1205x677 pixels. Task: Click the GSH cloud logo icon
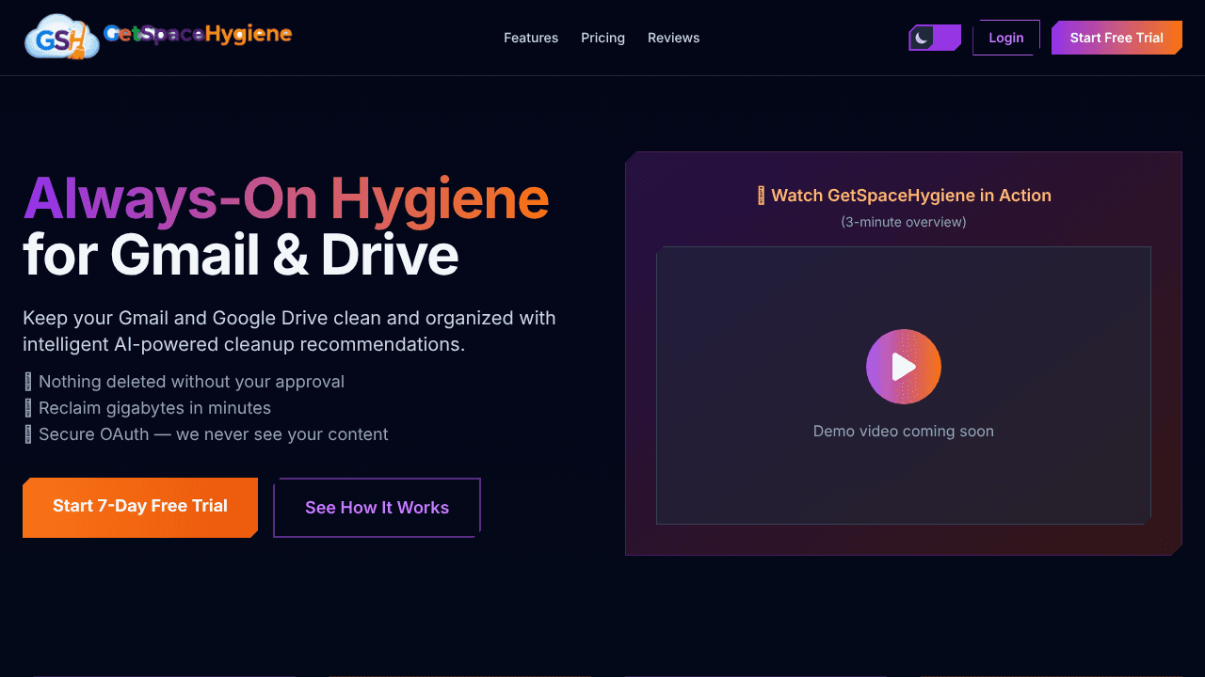coord(62,38)
